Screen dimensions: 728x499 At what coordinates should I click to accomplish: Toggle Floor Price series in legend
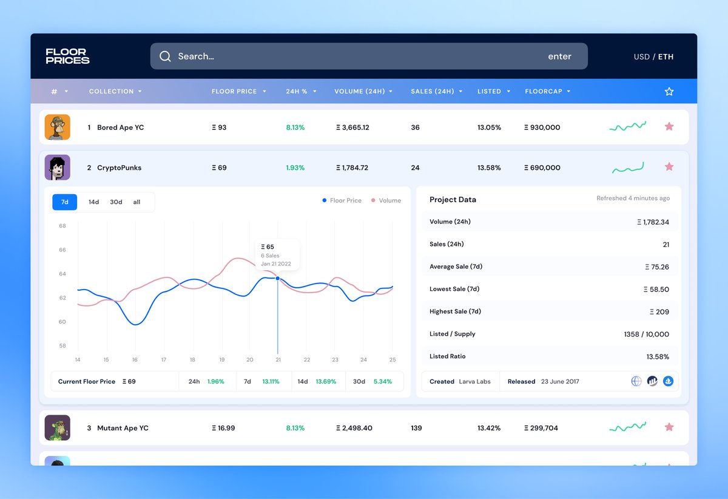(x=342, y=200)
